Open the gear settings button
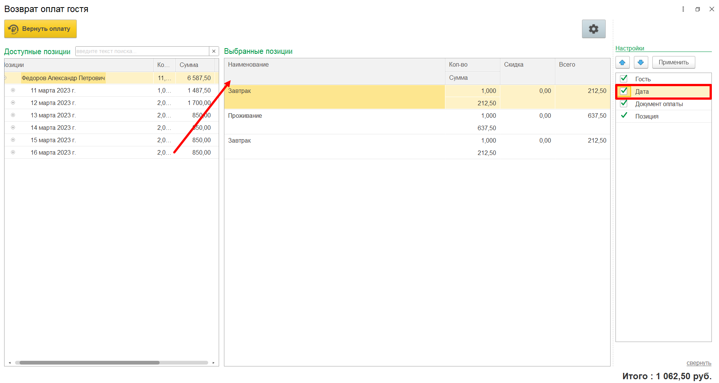This screenshot has height=383, width=719. 594,29
